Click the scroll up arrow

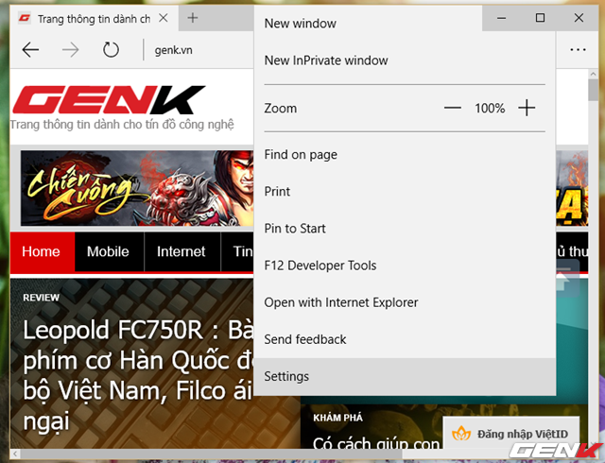[593, 74]
